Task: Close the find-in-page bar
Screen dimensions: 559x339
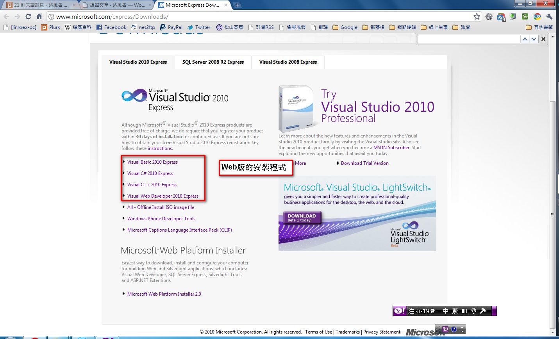Action: coord(543,39)
